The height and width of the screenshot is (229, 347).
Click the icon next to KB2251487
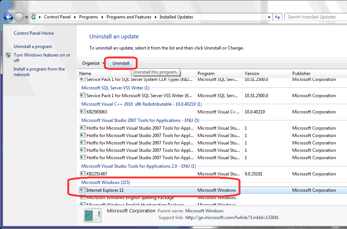point(83,174)
